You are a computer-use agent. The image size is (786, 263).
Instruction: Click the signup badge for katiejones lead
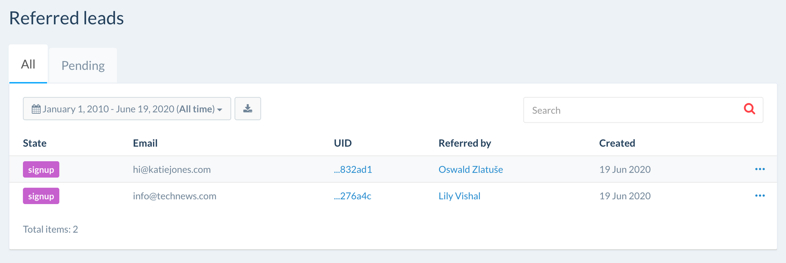pyautogui.click(x=41, y=169)
